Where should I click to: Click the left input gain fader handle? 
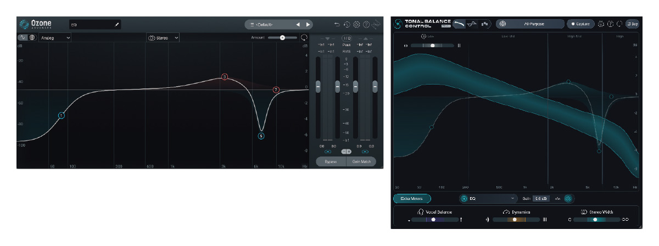317,86
